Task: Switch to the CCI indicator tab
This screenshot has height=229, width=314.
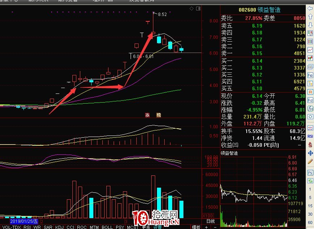Action: [x=70, y=227]
